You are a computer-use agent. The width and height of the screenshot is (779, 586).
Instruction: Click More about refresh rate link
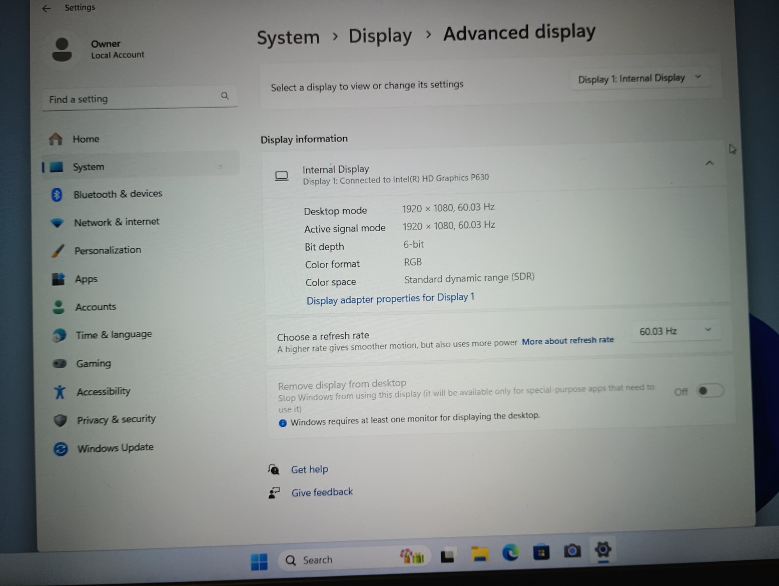(568, 341)
